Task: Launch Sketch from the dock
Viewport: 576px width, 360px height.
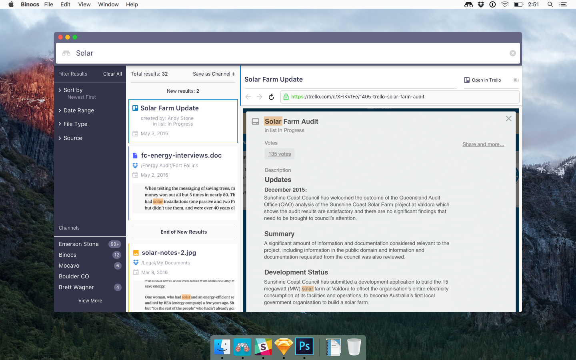Action: coord(284,347)
